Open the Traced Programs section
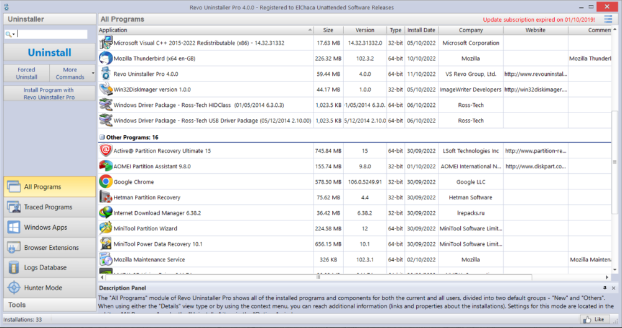Viewport: 622px width, 328px height. (x=49, y=207)
